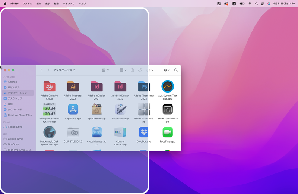298x194 pixels.
Task: Open the Finder menu
Action: 15,3
